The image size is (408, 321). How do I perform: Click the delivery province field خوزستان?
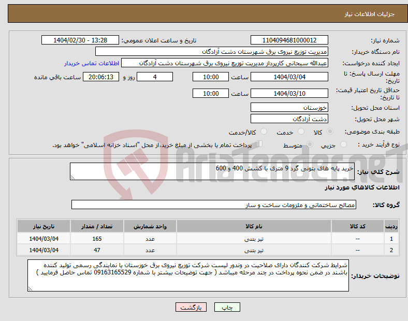pyautogui.click(x=289, y=107)
